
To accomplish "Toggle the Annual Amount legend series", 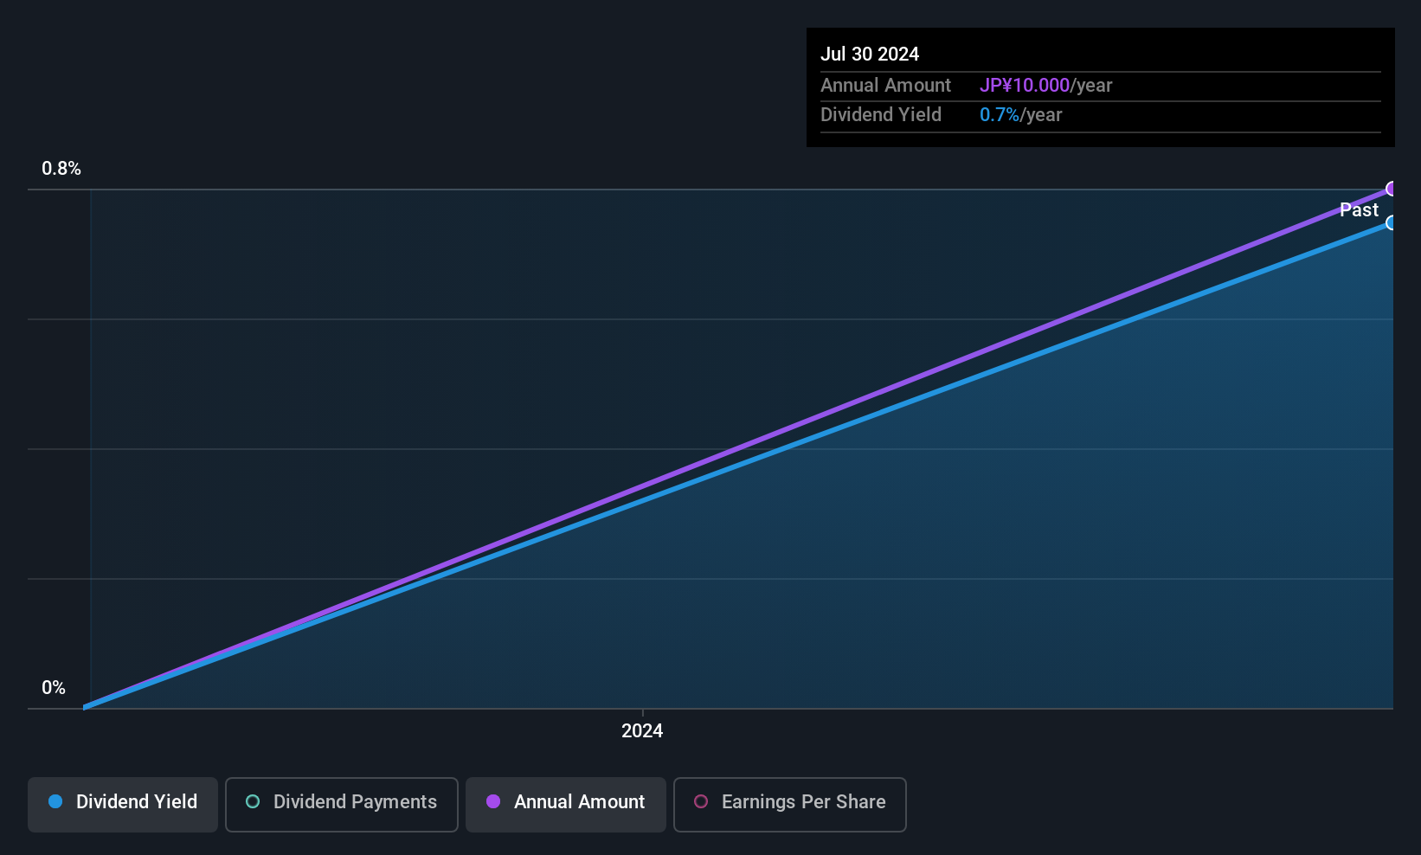I will tap(566, 805).
